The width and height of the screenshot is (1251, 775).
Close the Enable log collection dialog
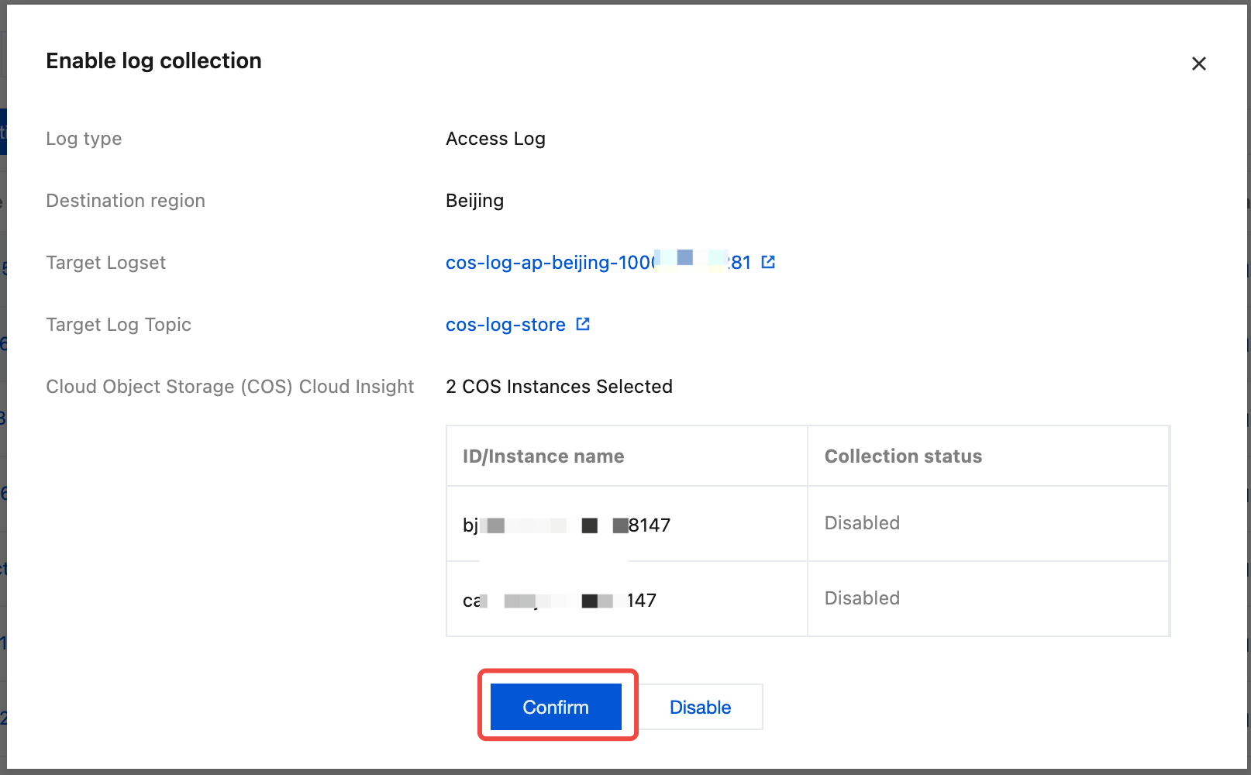point(1198,64)
